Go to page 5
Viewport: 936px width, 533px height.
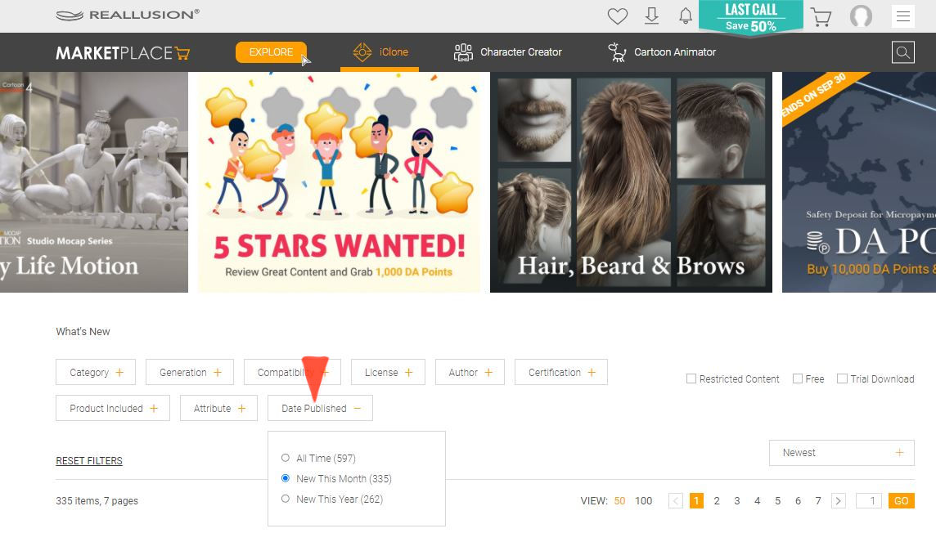[777, 501]
